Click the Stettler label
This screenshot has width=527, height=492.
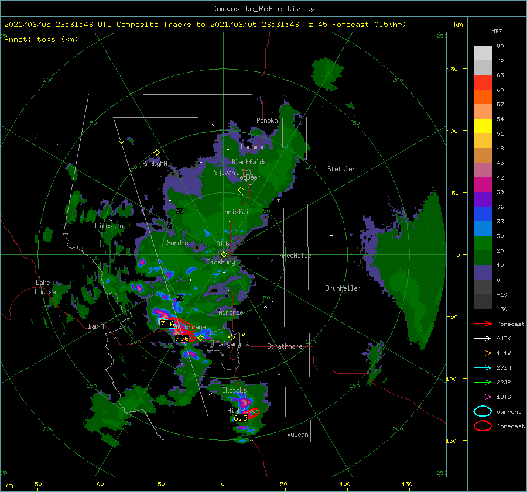click(x=341, y=169)
